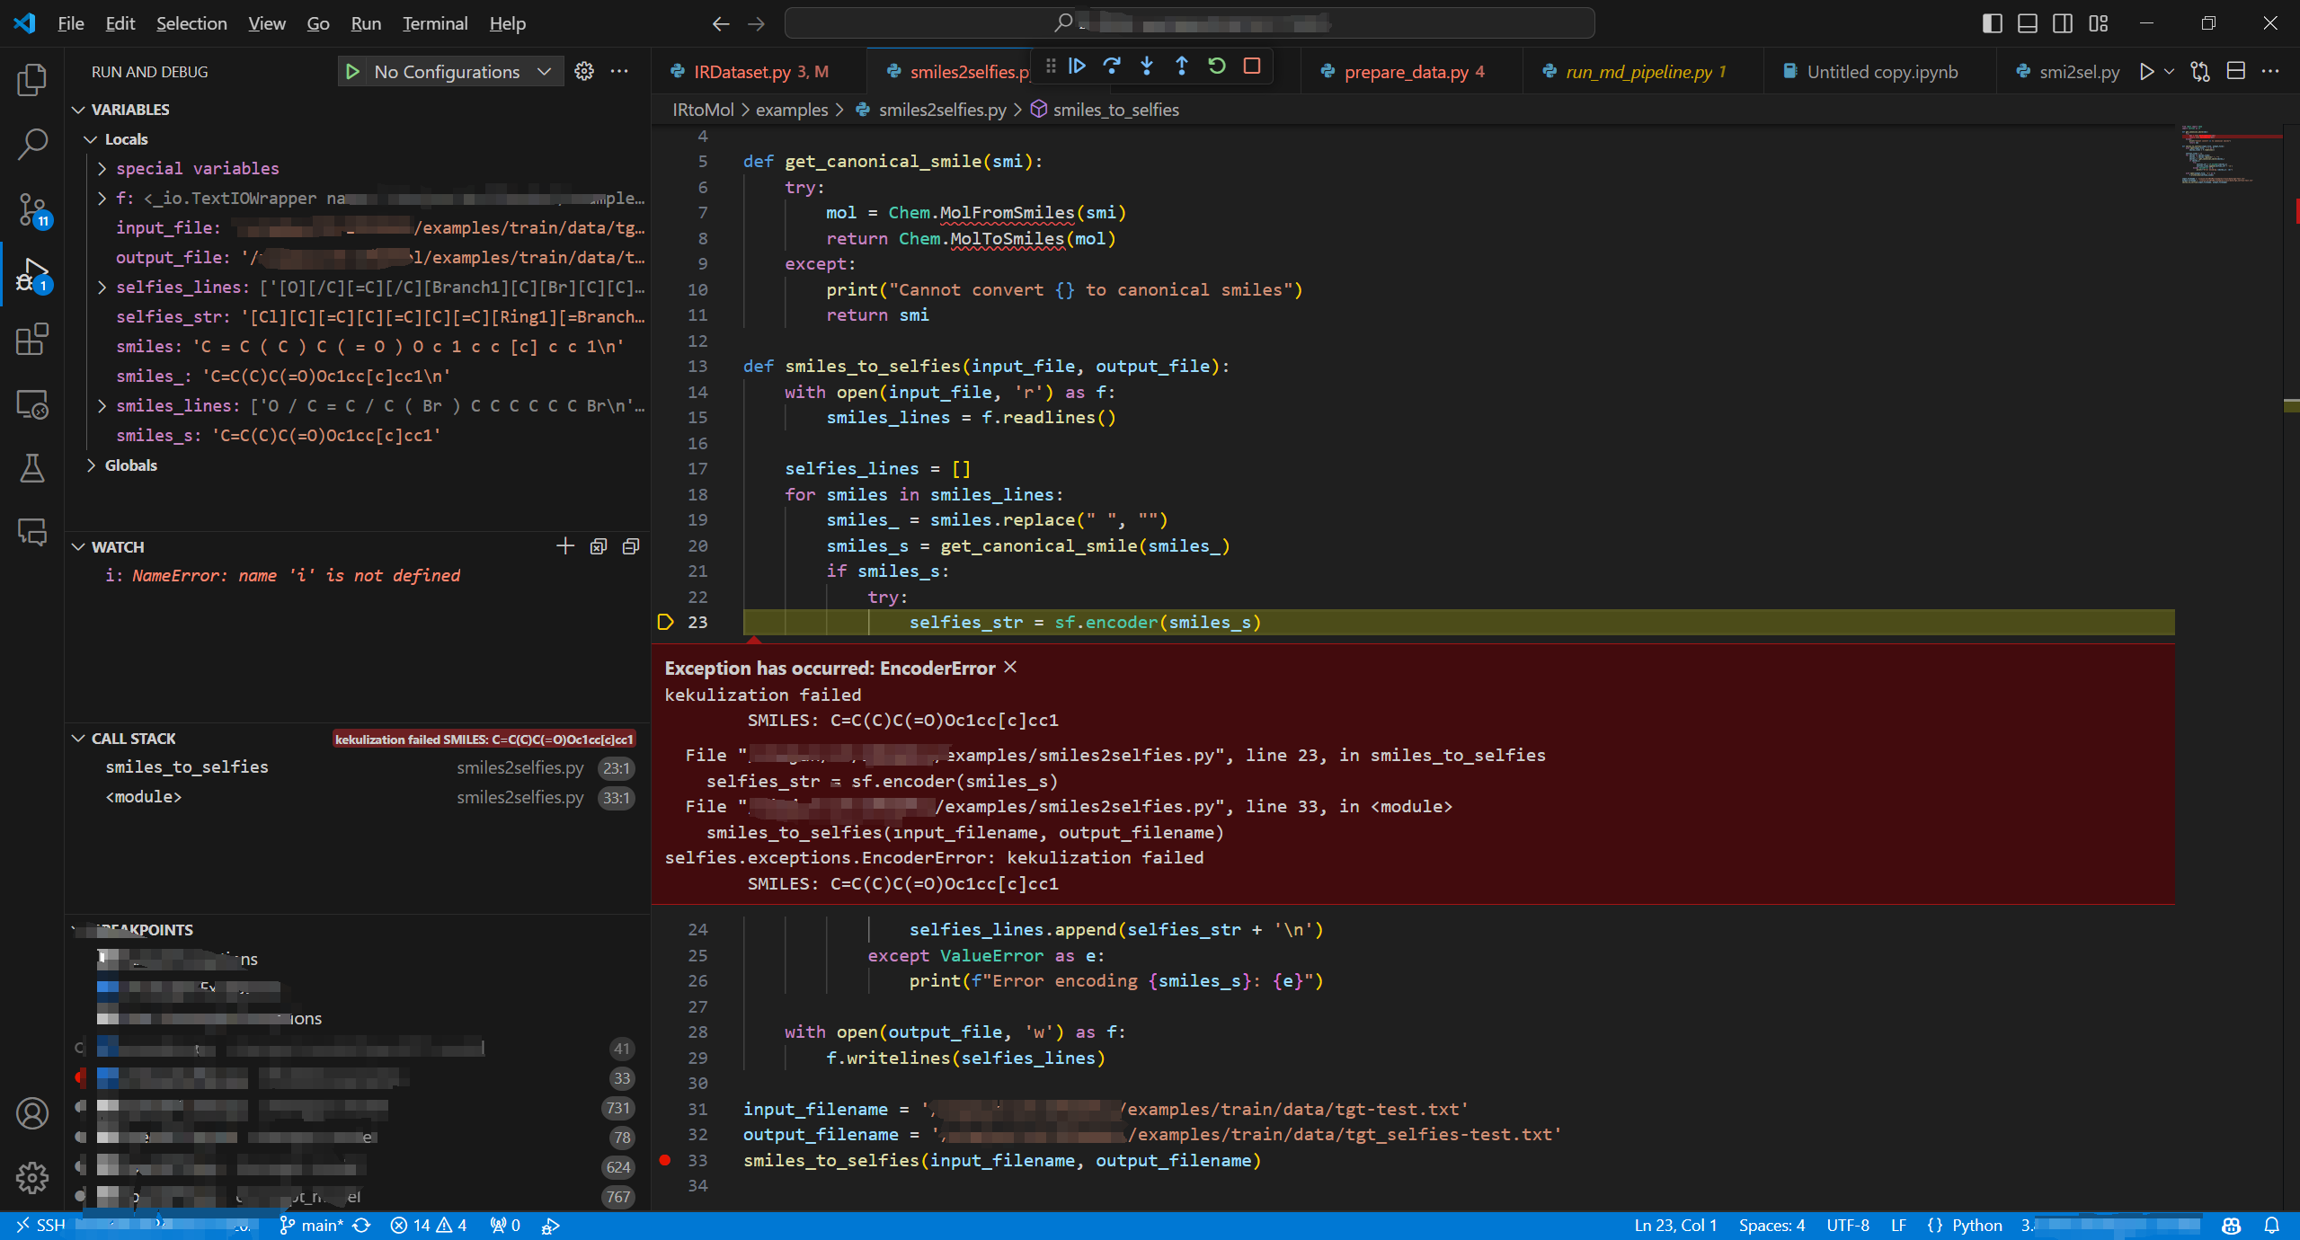Viewport: 2300px width, 1240px height.
Task: Add a new watch expression
Action: pos(565,546)
